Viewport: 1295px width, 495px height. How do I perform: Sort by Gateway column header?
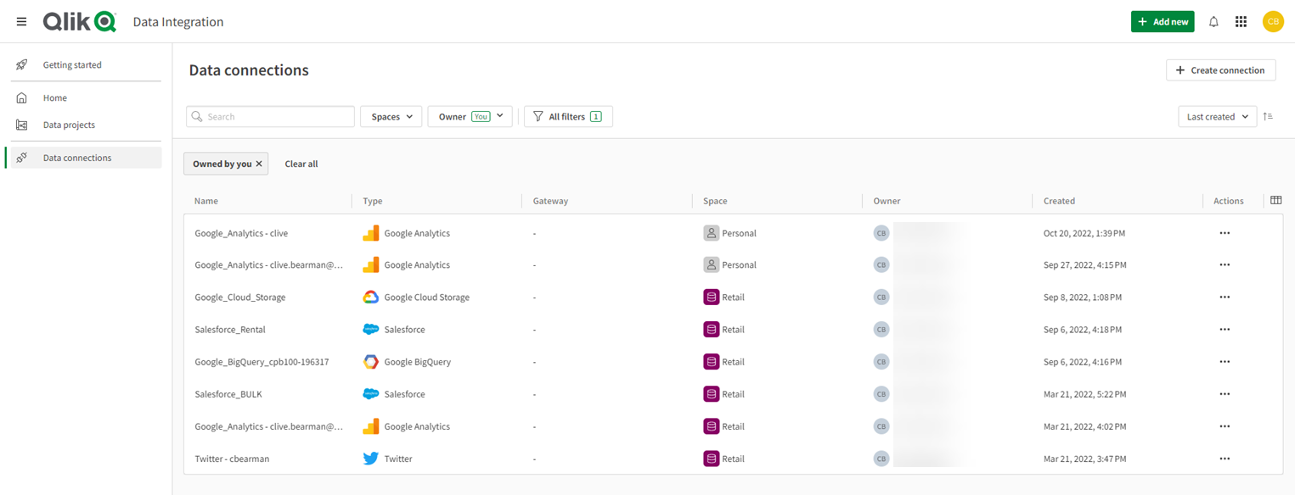click(550, 201)
